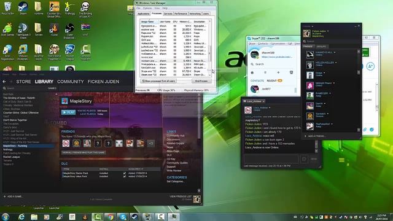Click the MapleStory PLAY button
The height and width of the screenshot is (221, 393).
[68, 112]
